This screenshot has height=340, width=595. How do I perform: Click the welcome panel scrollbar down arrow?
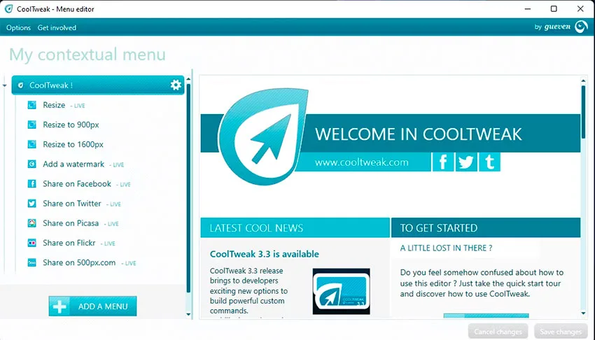click(x=584, y=313)
